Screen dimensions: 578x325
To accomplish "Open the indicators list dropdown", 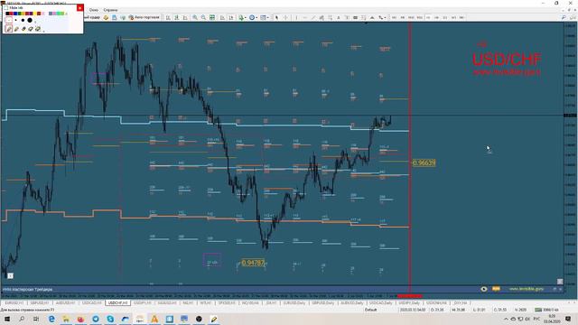I will tap(242, 17).
